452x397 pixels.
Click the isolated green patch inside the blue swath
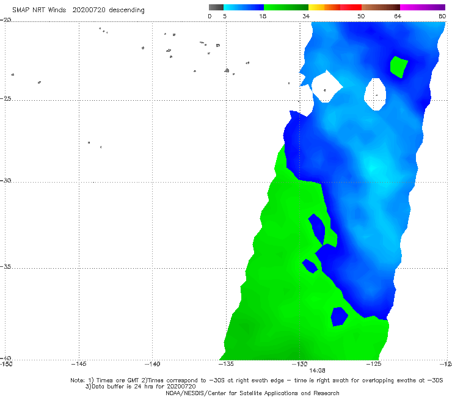tap(399, 67)
